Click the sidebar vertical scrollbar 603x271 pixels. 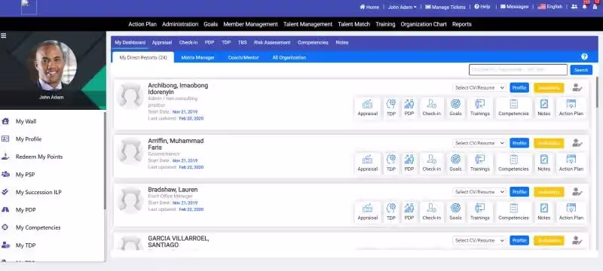[105, 161]
